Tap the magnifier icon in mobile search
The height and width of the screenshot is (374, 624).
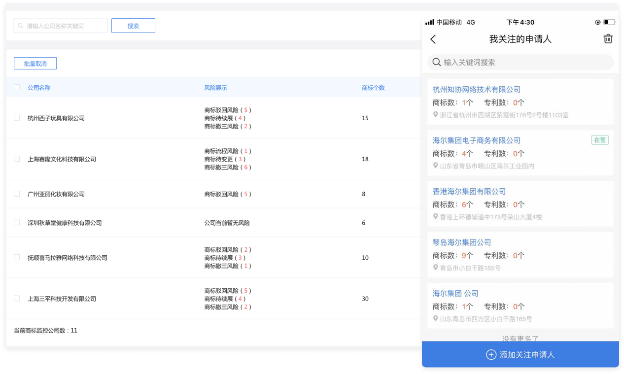tap(436, 62)
